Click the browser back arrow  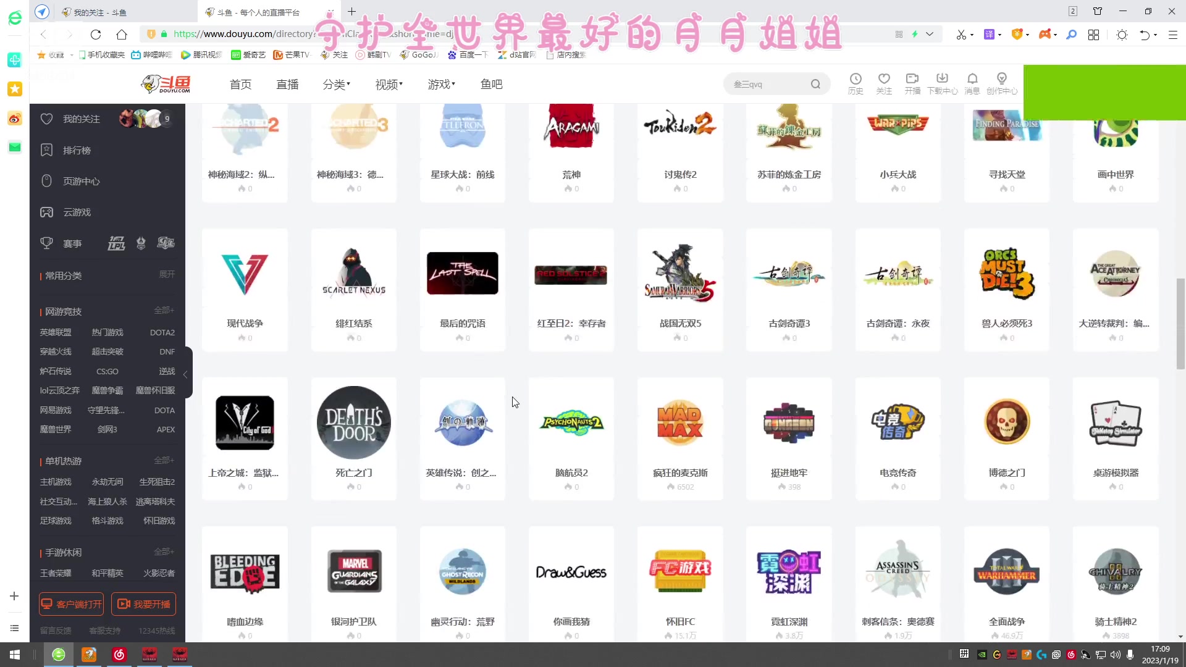coord(43,35)
